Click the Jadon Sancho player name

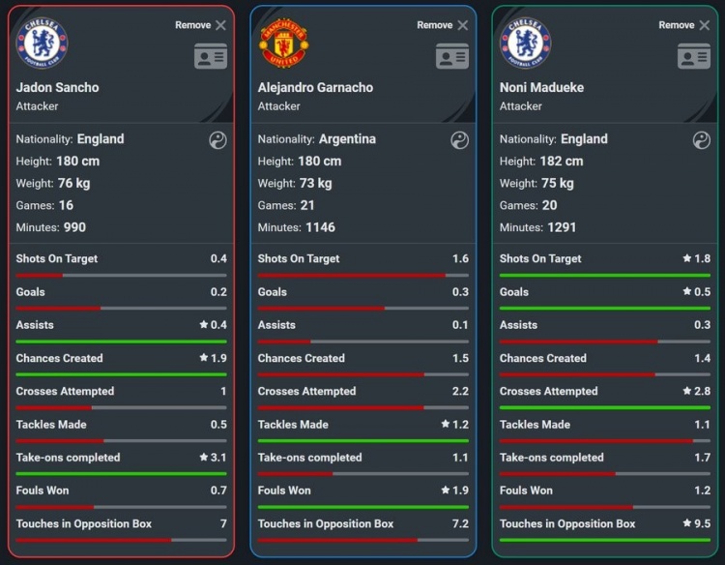(58, 87)
